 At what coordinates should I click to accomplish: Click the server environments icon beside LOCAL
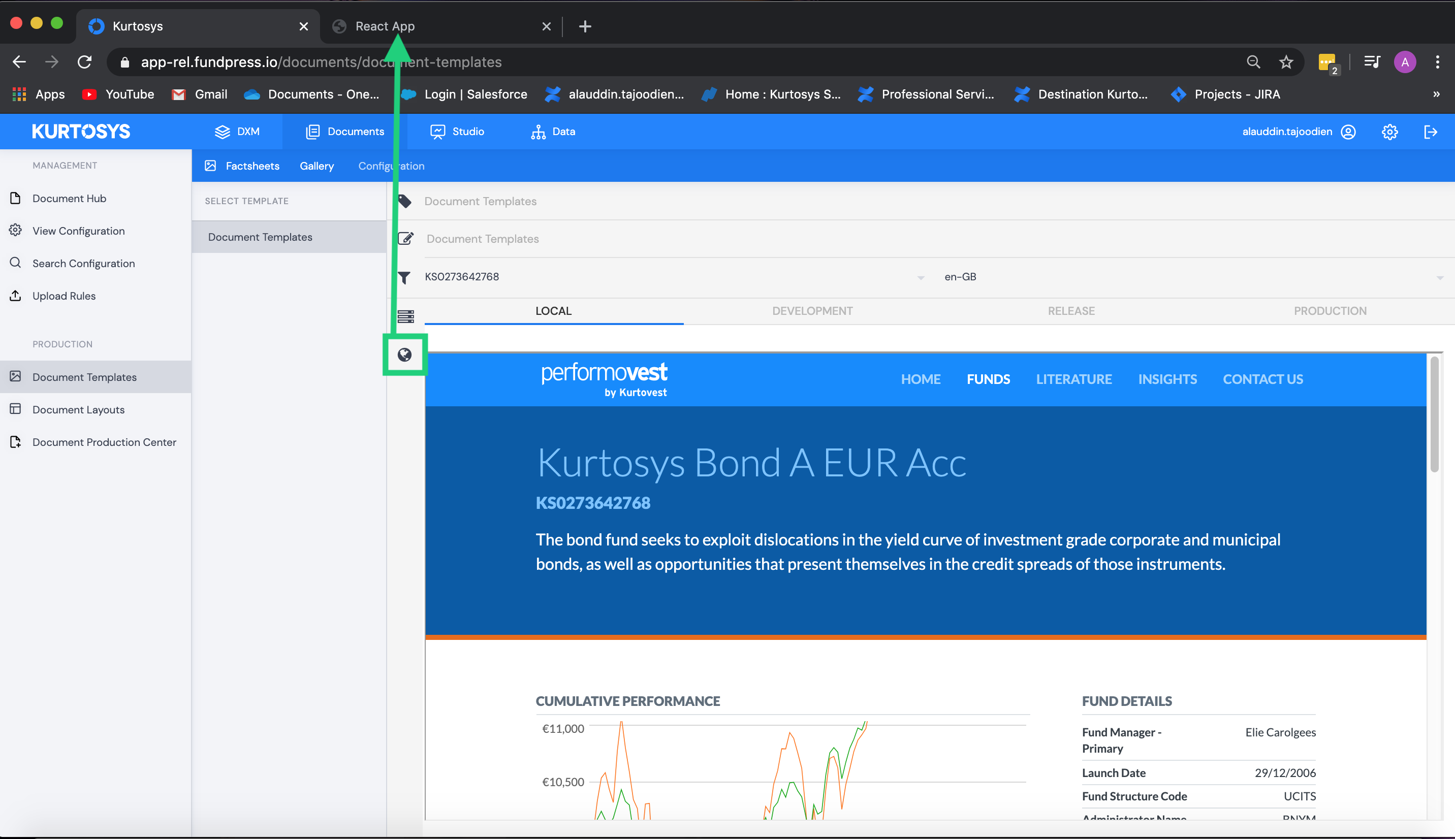[406, 316]
